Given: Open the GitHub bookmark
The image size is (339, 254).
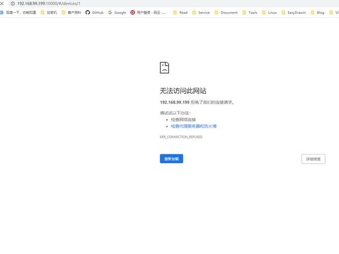Looking at the screenshot, I should point(95,13).
